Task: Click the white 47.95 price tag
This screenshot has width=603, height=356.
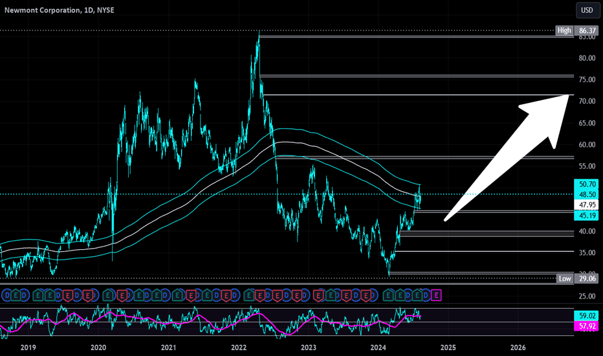Action: [587, 205]
